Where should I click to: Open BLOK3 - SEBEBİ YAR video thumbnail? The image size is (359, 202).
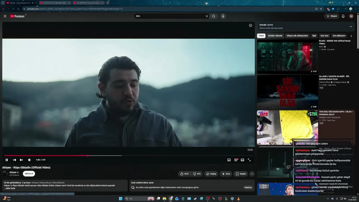tap(287, 57)
